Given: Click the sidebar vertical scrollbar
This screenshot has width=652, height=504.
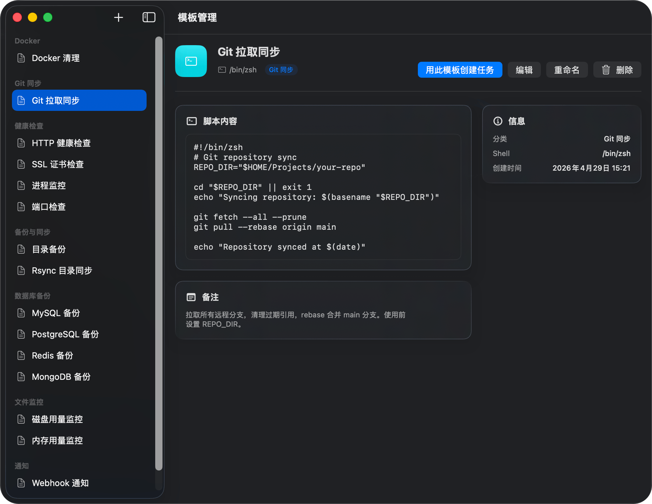Looking at the screenshot, I should click(159, 253).
